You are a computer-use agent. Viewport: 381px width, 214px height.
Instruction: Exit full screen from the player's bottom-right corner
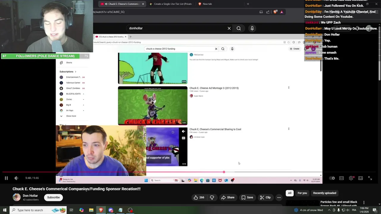click(x=370, y=178)
